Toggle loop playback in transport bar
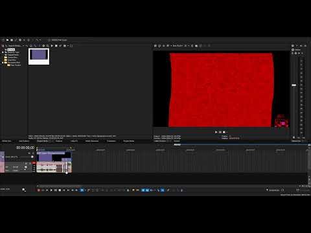Viewport: 311px width, 233px height. (43, 190)
